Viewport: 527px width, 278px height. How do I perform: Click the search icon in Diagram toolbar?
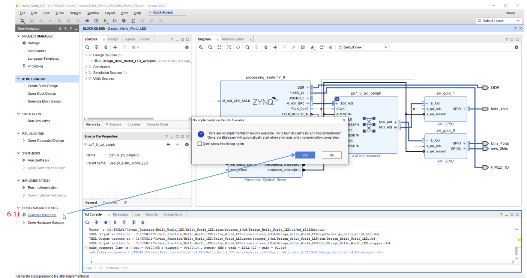click(x=247, y=47)
